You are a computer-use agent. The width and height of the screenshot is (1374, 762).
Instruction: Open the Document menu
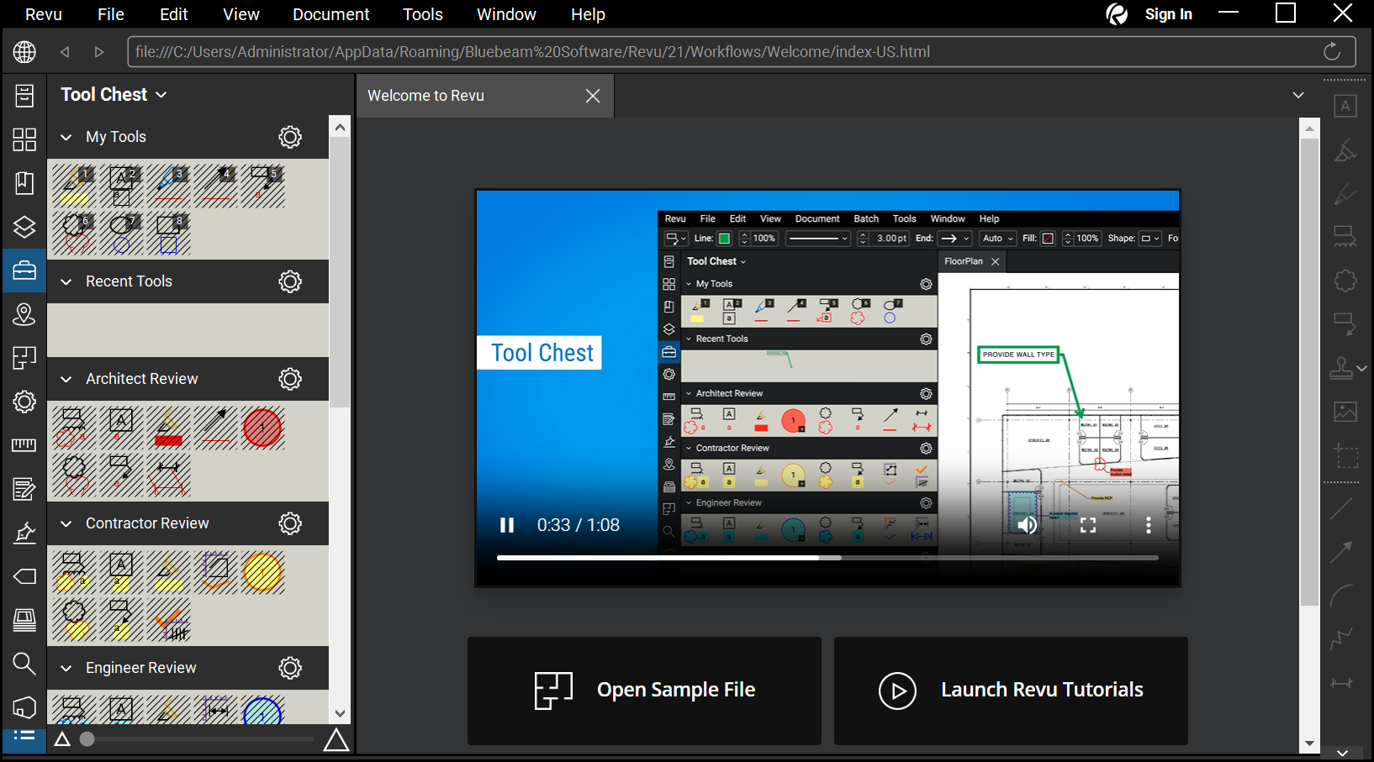(x=331, y=14)
